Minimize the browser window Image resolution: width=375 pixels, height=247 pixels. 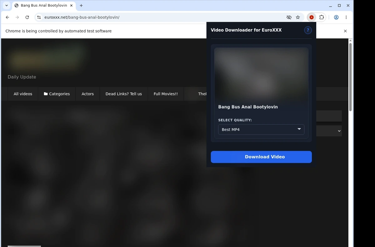[x=330, y=6]
